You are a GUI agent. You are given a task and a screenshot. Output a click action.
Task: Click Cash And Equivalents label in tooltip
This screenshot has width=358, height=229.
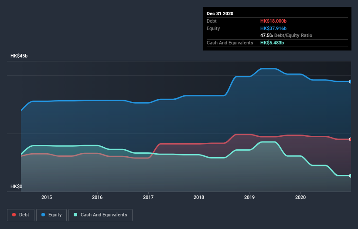point(230,43)
